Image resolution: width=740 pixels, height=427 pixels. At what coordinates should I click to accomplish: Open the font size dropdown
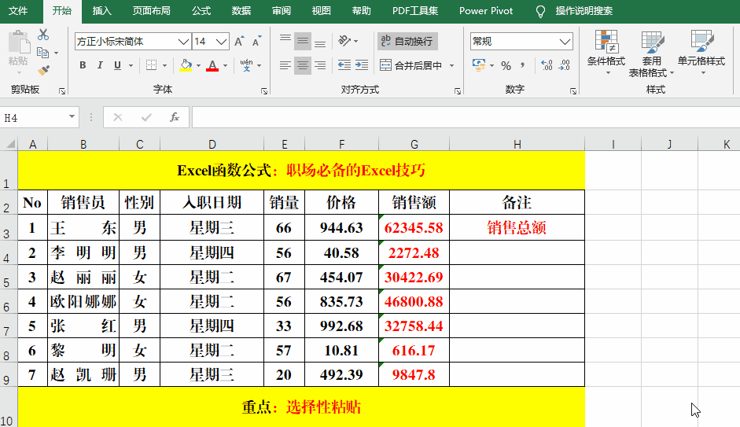coord(221,42)
